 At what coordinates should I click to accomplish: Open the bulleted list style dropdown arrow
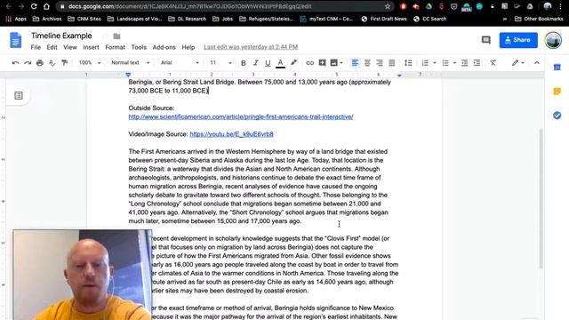(454, 63)
